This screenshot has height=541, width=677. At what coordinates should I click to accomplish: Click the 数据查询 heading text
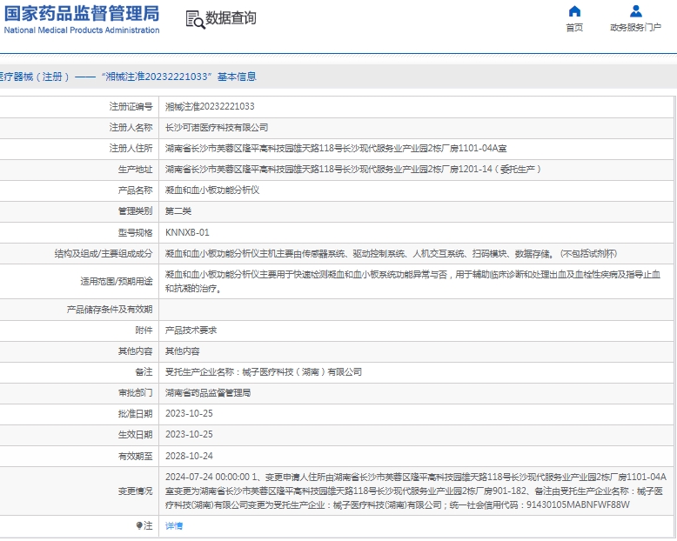(x=231, y=18)
